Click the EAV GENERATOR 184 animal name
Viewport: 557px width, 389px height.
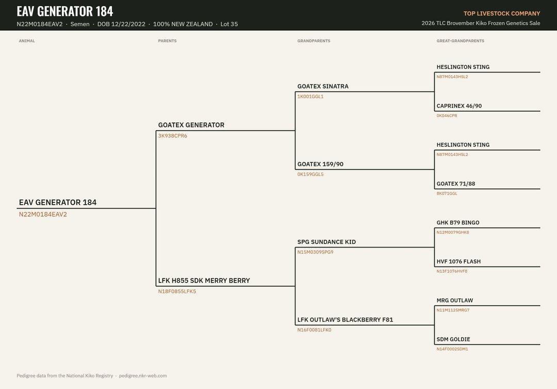[x=58, y=202]
